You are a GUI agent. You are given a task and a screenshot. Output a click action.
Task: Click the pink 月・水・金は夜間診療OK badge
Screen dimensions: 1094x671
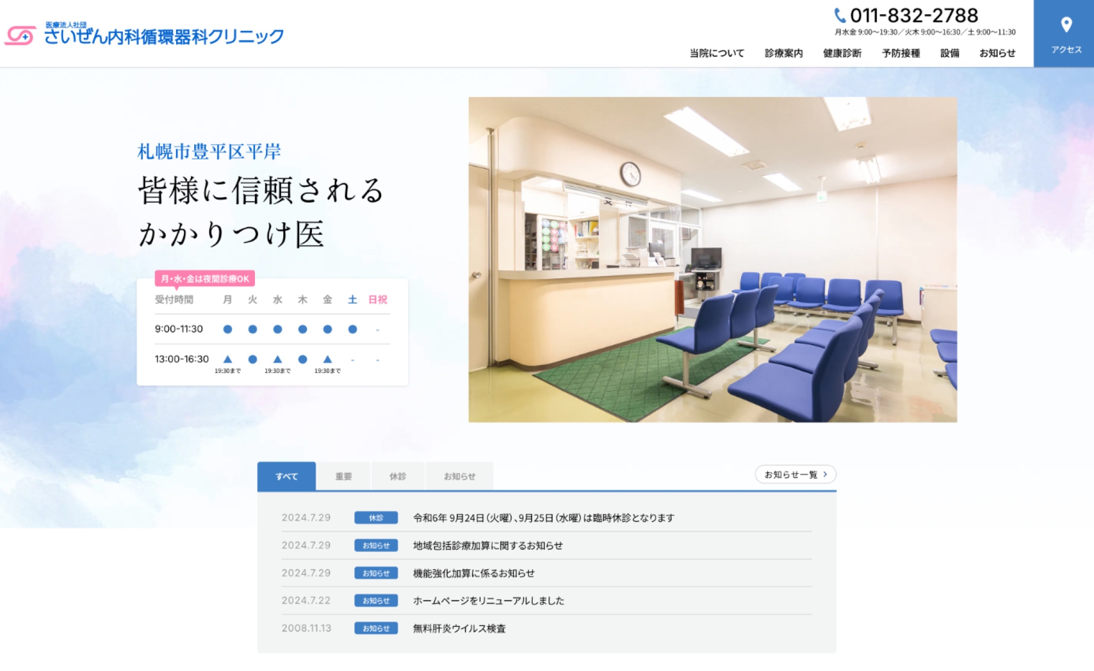[x=205, y=279]
